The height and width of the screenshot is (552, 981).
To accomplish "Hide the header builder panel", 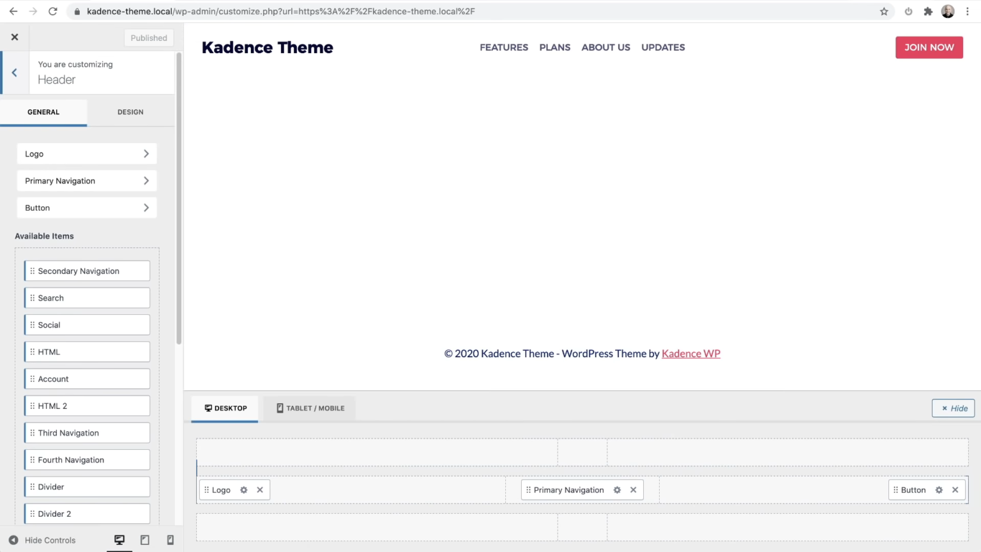I will pos(952,408).
